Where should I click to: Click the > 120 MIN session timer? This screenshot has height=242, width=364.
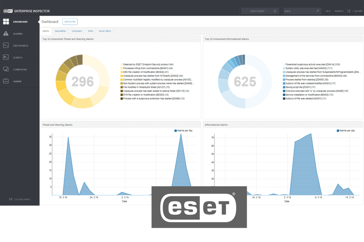pyautogui.click(x=357, y=11)
